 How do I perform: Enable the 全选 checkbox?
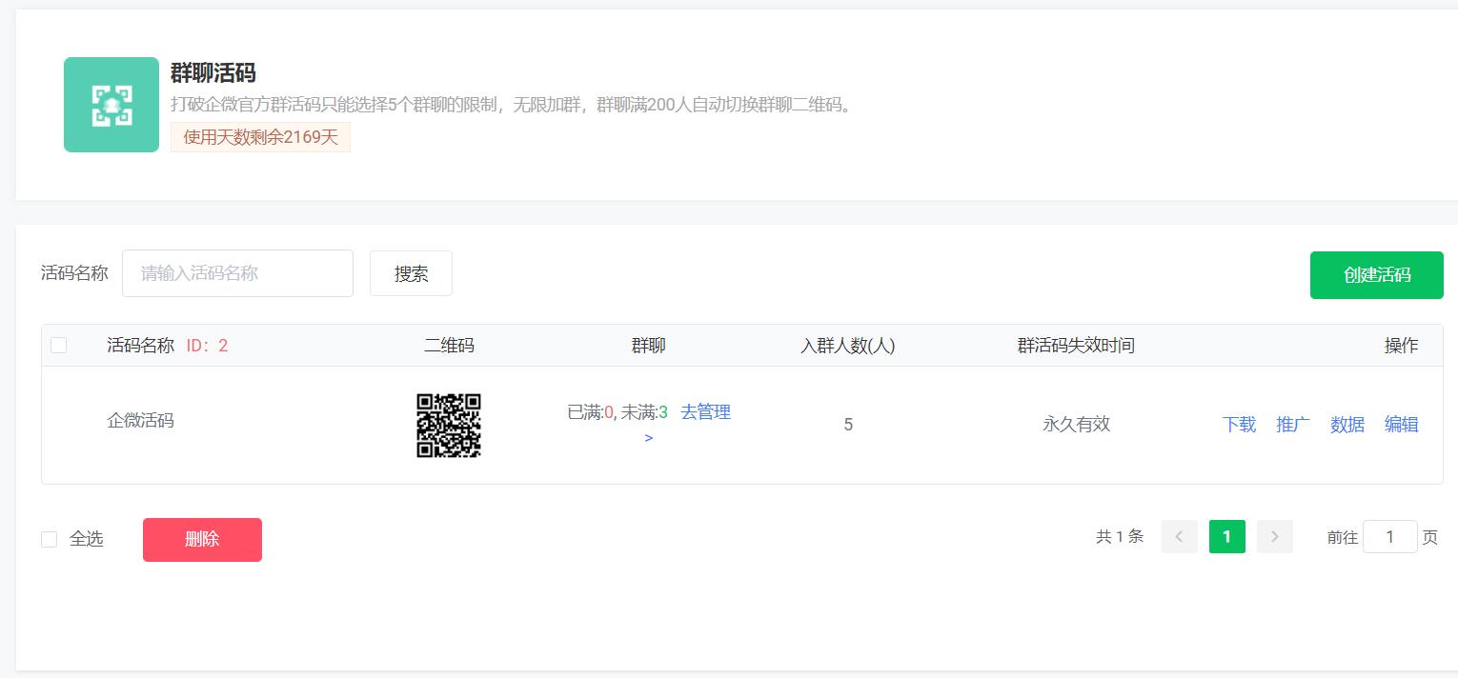click(50, 540)
